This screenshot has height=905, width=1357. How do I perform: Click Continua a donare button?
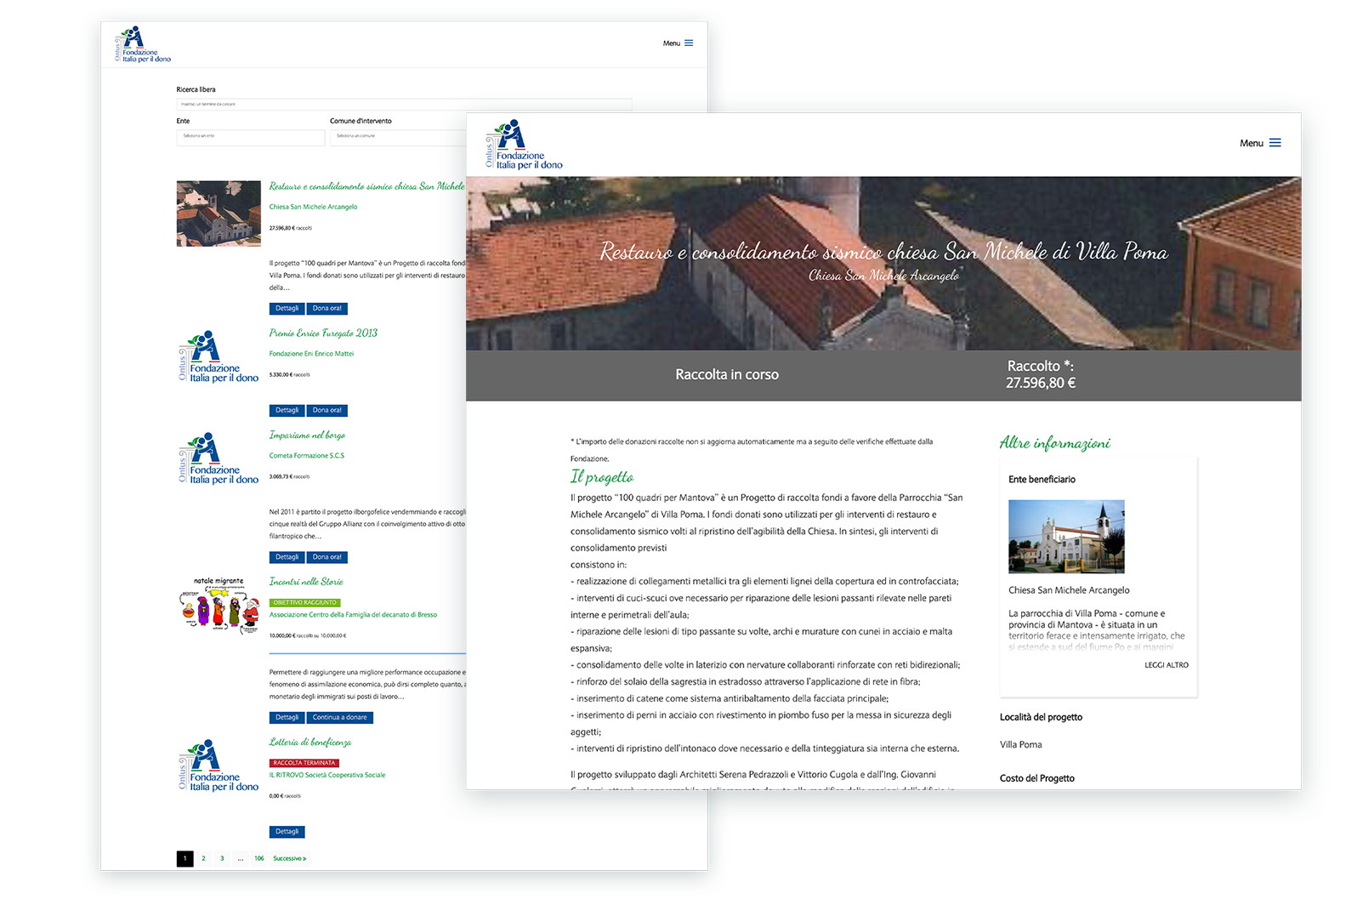(x=339, y=718)
